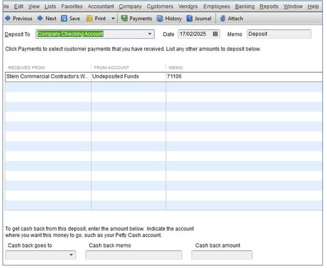327x268 pixels.
Task: Open the Help menu
Action: (313, 7)
